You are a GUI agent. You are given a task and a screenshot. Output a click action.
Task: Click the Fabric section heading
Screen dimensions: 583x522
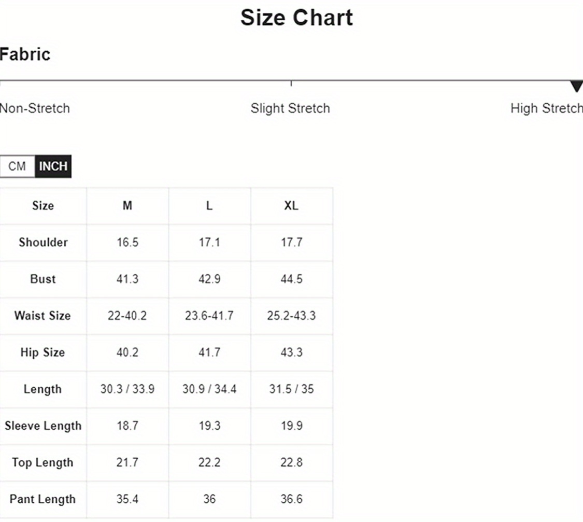point(25,54)
